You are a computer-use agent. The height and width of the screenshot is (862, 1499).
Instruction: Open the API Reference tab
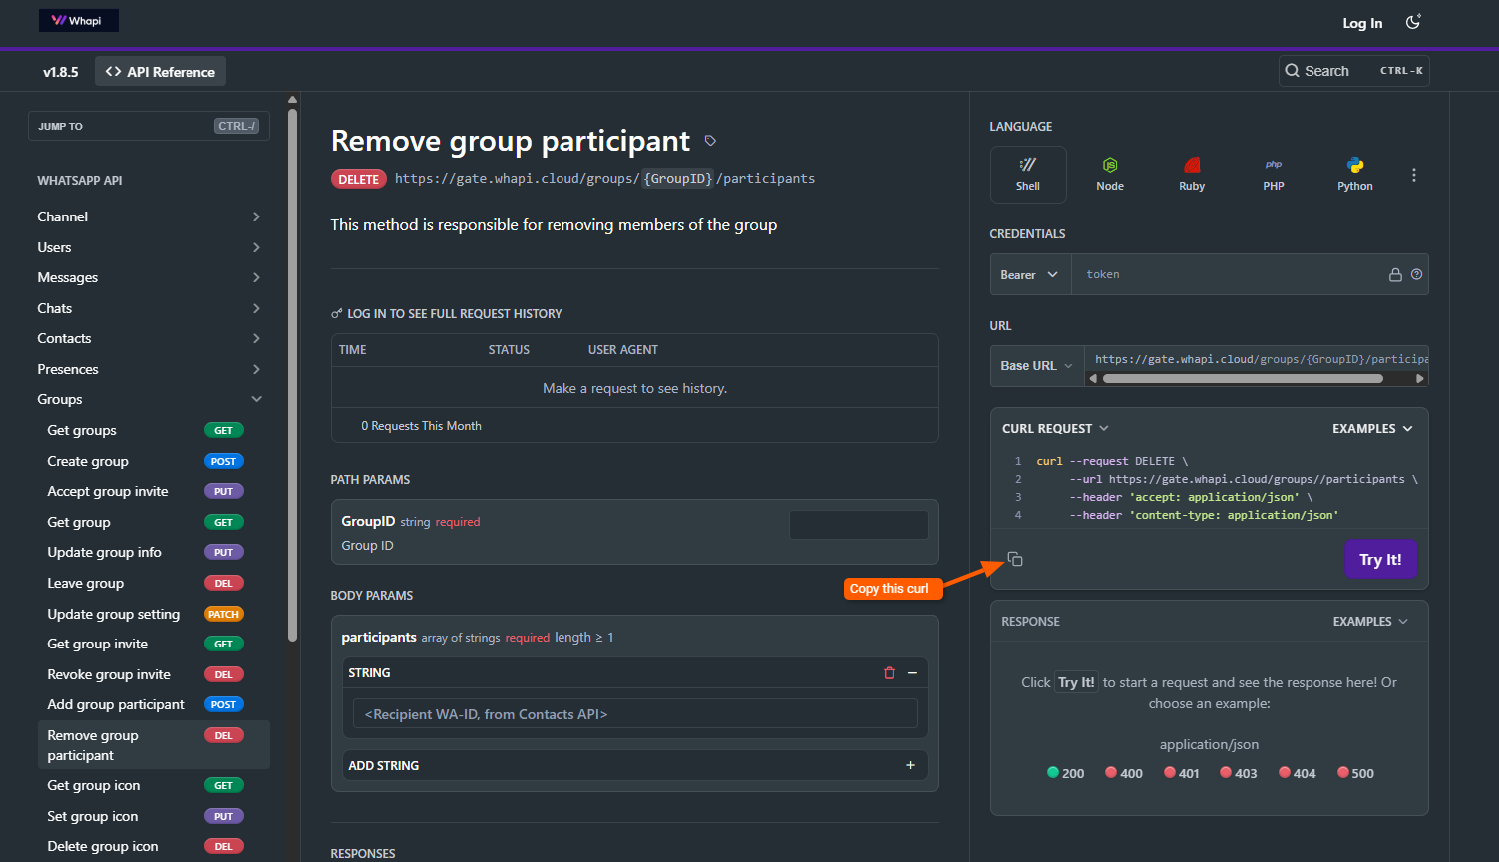pyautogui.click(x=161, y=72)
